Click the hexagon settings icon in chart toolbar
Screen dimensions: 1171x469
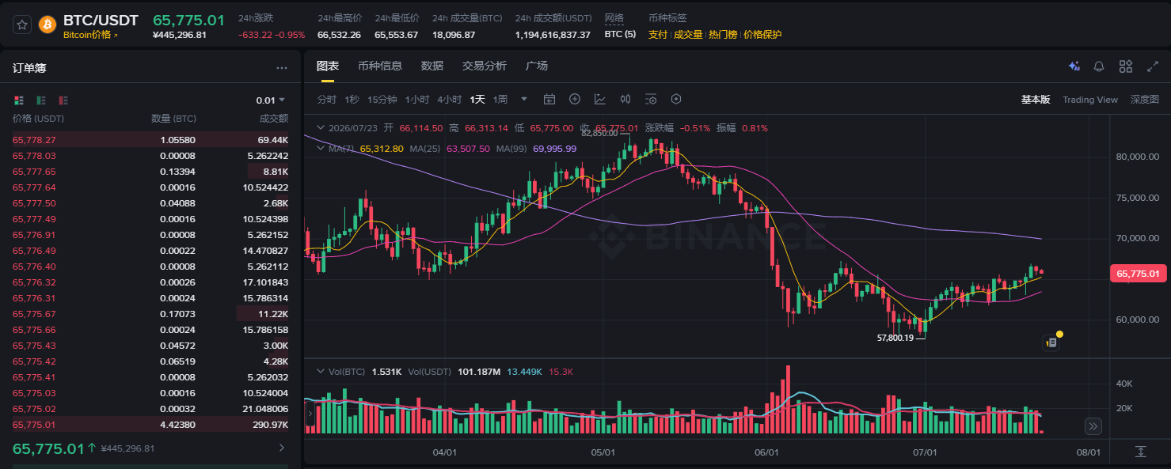[x=676, y=100]
